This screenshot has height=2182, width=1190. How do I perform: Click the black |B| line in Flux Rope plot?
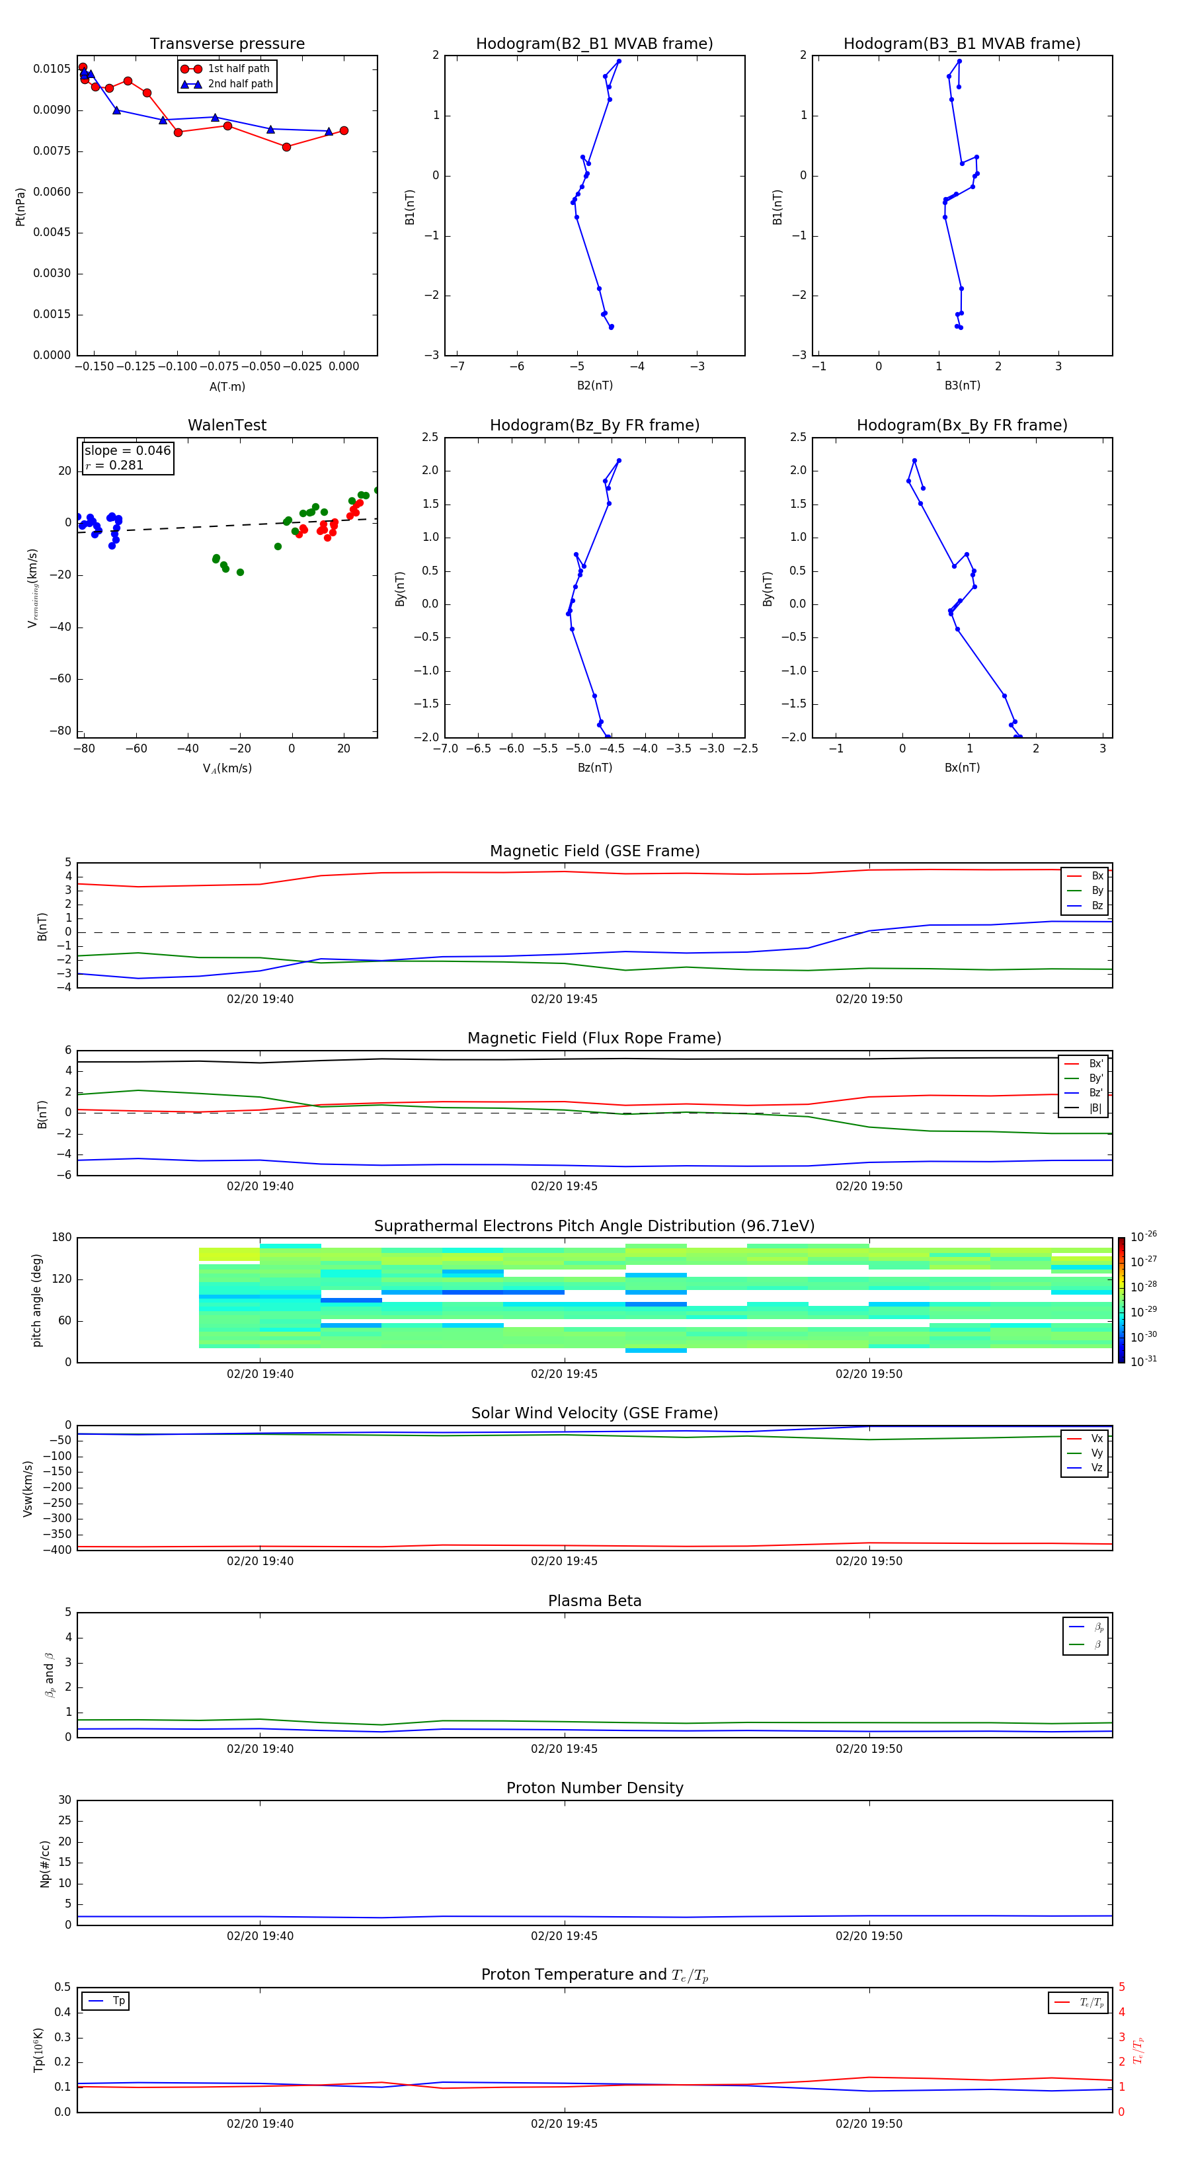[x=594, y=1060]
